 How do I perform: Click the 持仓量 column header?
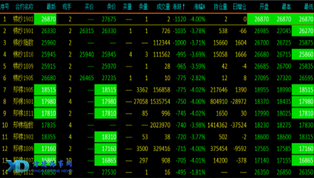click(x=220, y=7)
